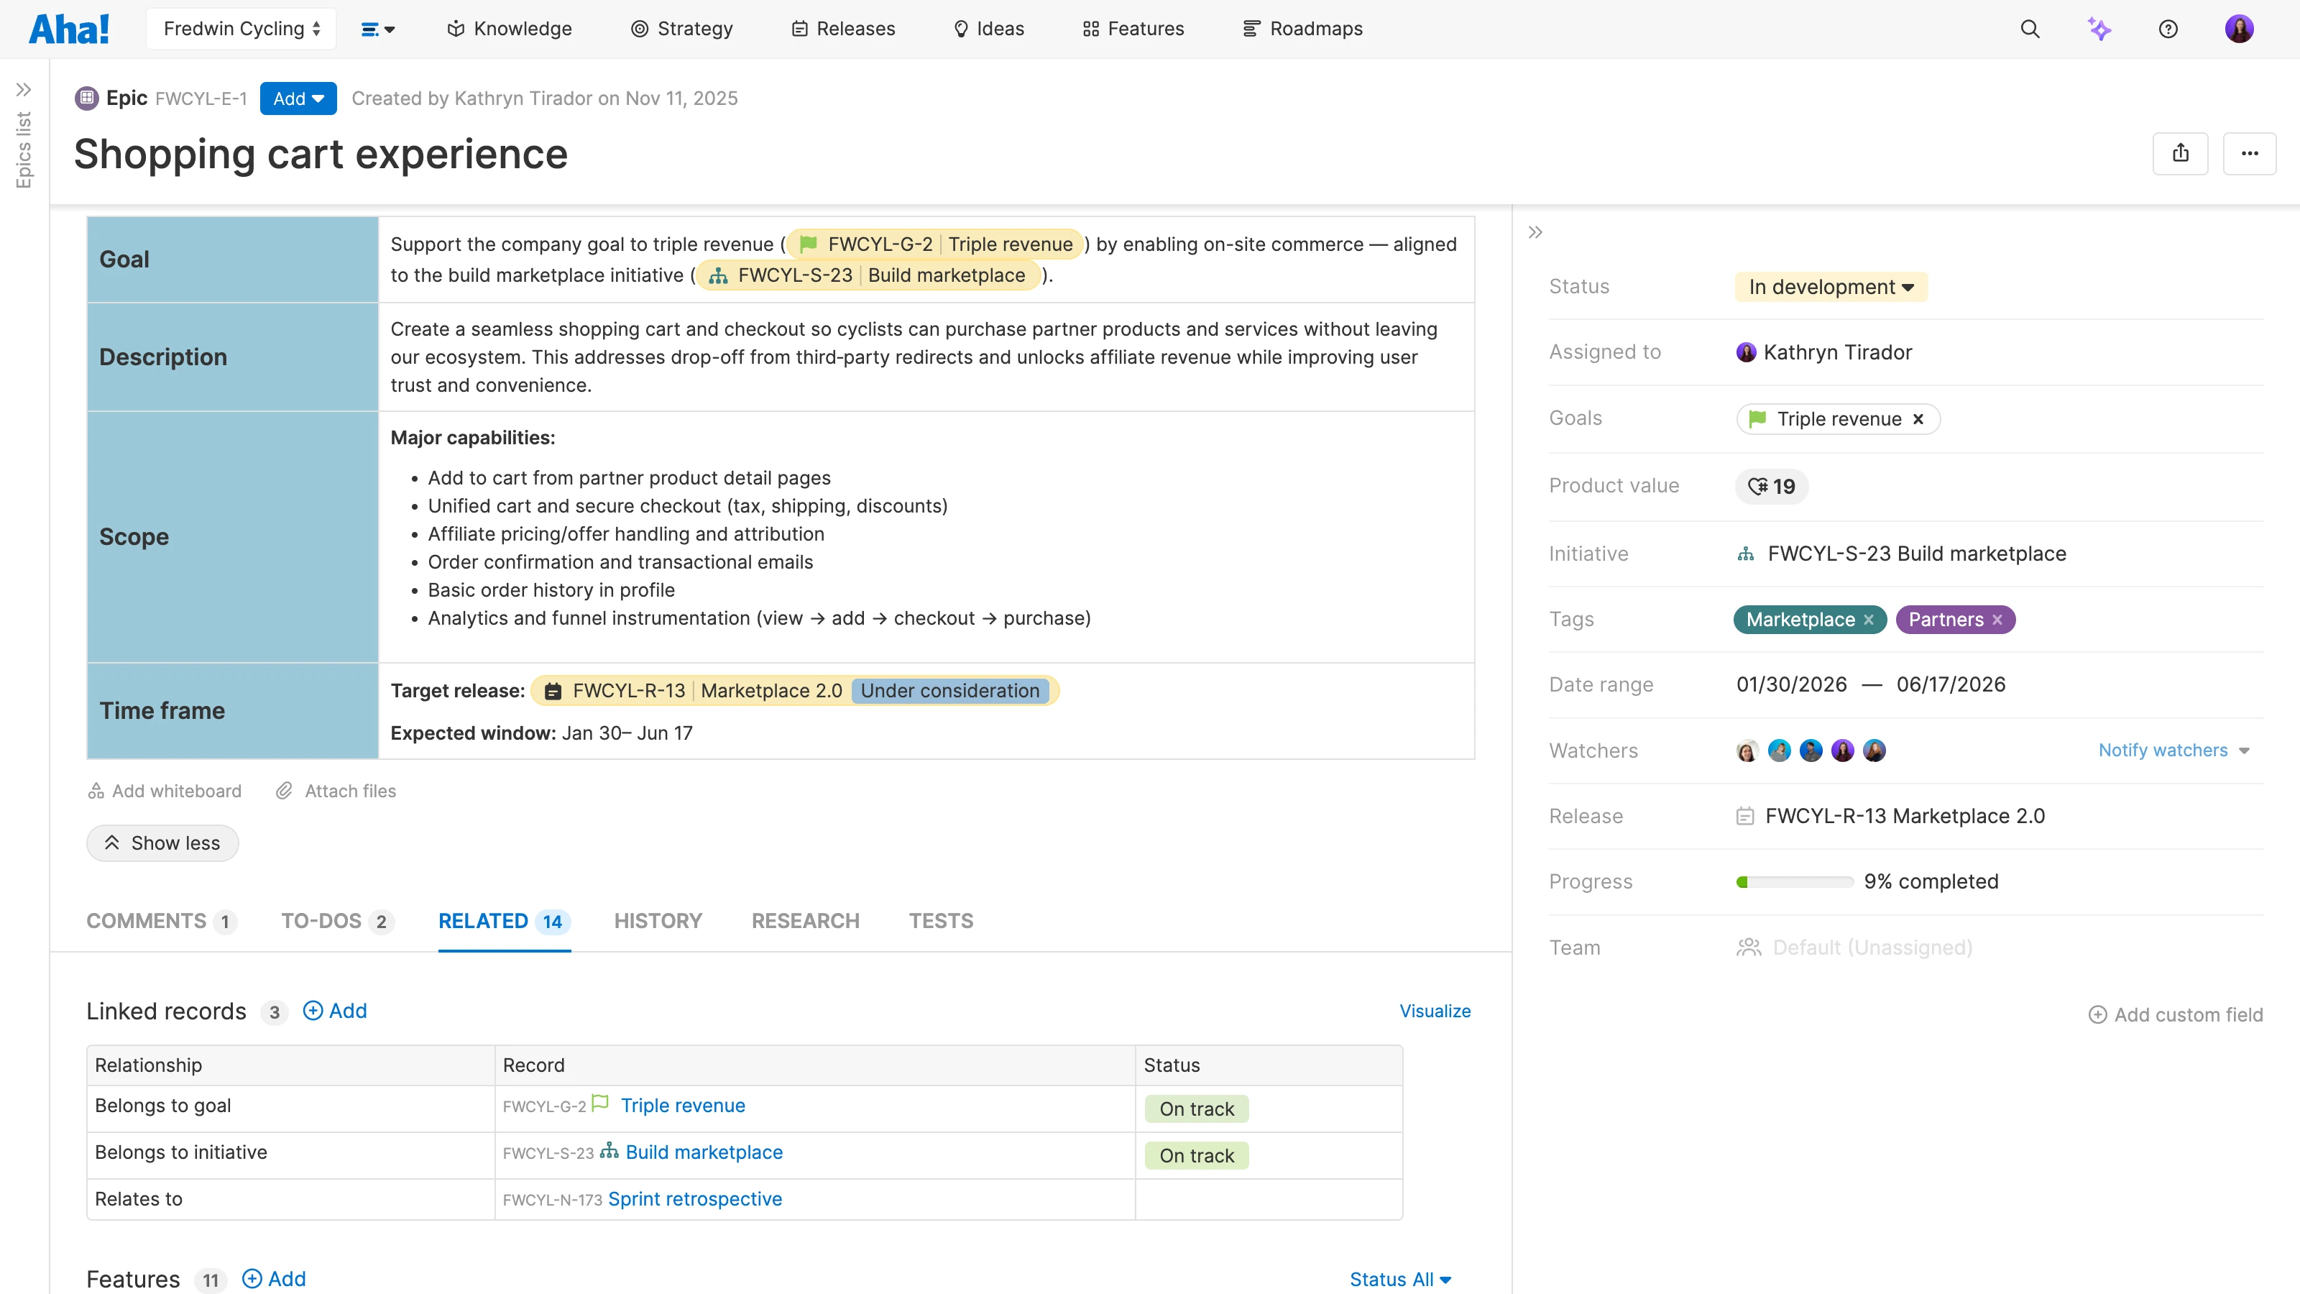Click the Visualize link

(1433, 1011)
